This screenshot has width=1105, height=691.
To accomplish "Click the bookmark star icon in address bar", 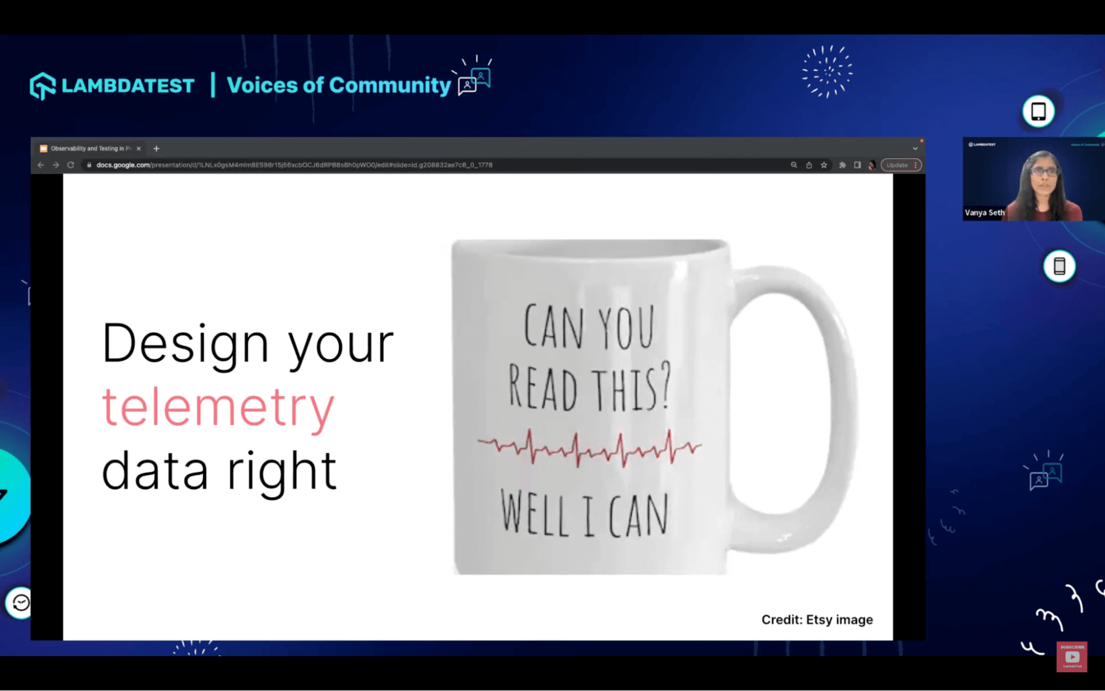I will coord(823,165).
